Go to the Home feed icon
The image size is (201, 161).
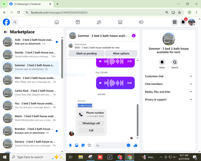click(57, 22)
